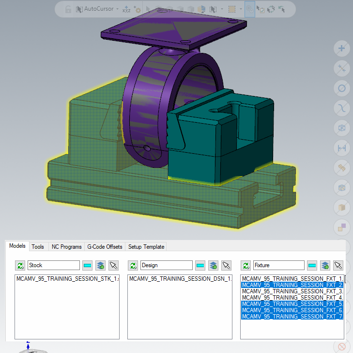Select MCAMV_95_TRAINING_SESSION_FXT_3 fixture entry
This screenshot has width=353, height=353.
[x=292, y=291]
